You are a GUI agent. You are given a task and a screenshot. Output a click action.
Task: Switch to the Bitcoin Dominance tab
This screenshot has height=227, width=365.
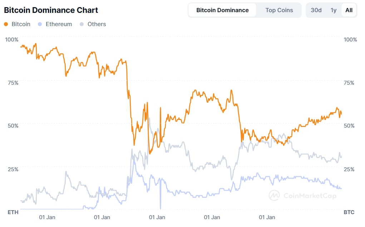click(222, 10)
